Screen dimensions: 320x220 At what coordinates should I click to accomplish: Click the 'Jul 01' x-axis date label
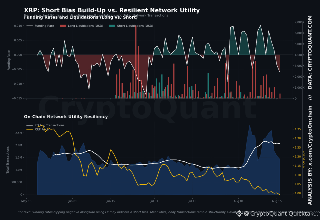click(154, 201)
